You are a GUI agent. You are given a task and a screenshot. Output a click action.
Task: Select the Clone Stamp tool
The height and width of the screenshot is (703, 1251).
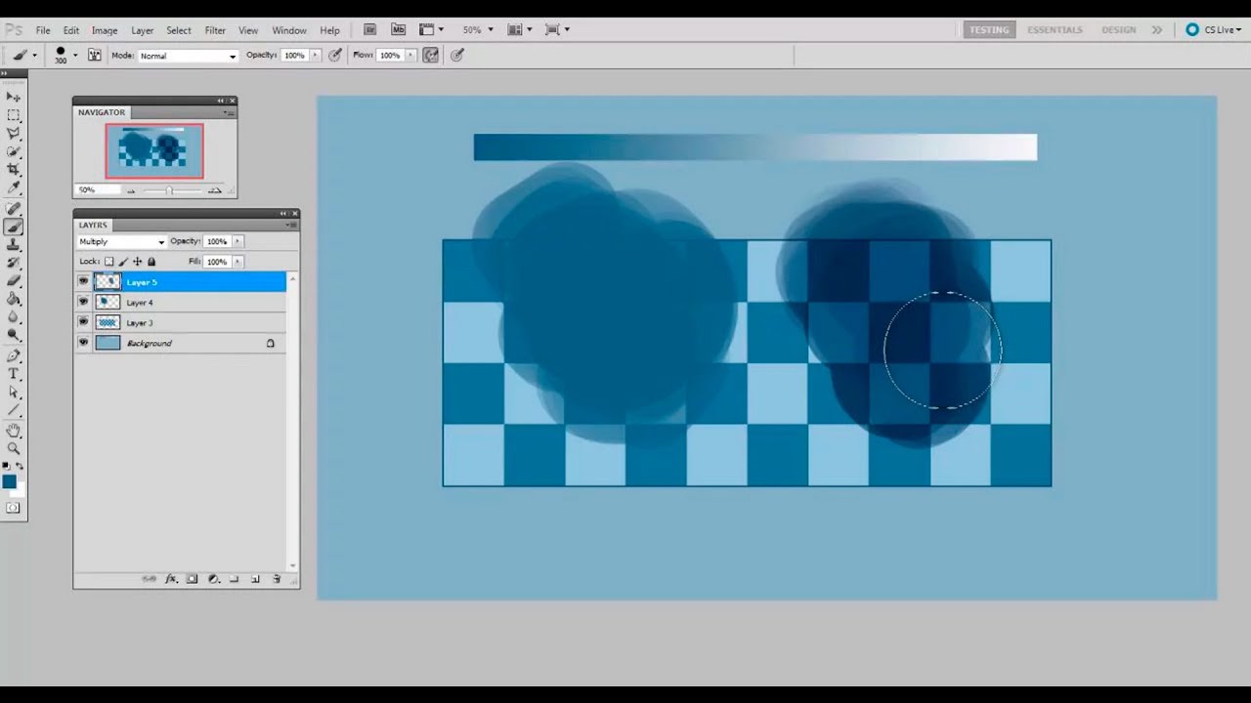[x=14, y=245]
